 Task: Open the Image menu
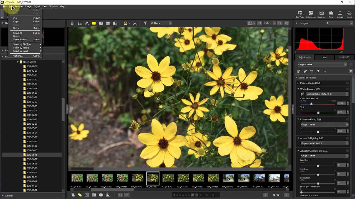[28, 6]
